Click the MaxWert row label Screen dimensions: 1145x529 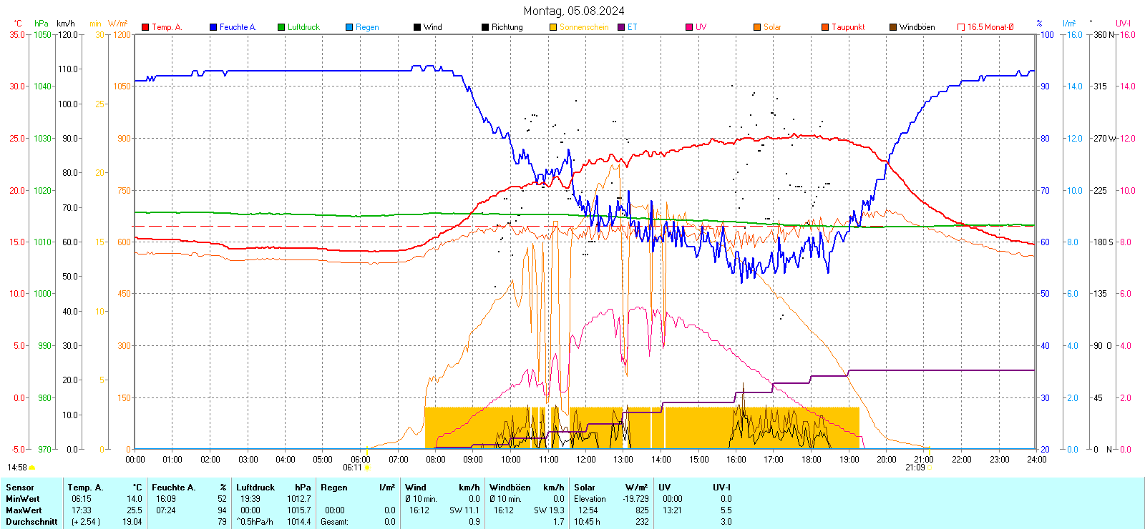click(24, 510)
